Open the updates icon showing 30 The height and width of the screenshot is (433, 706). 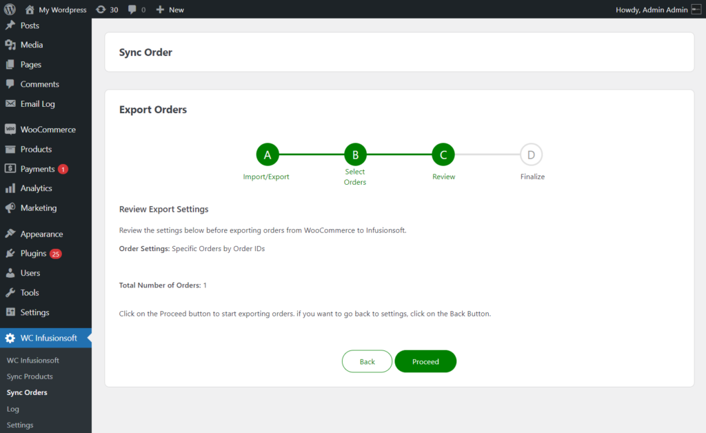point(101,10)
